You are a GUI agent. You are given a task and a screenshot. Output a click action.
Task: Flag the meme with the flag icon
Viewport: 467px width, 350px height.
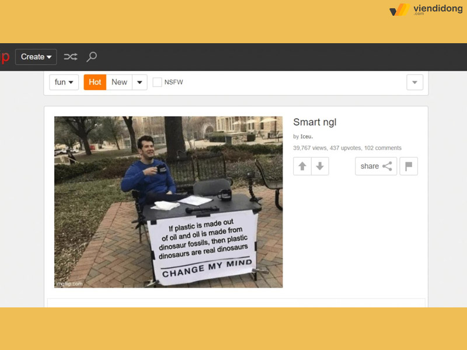point(409,166)
